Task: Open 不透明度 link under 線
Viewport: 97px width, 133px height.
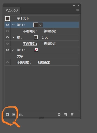Action: click(30, 44)
